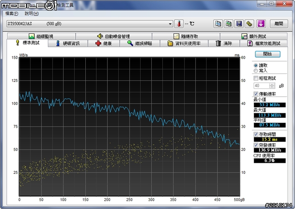Click the purple down-arrow minimize-to-tray icon

pos(261,24)
